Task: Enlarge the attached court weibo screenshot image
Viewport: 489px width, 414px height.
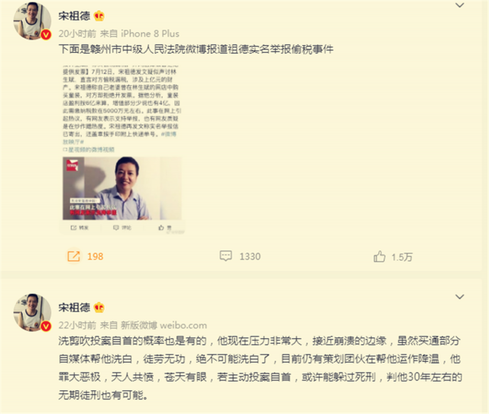Action: pyautogui.click(x=122, y=150)
